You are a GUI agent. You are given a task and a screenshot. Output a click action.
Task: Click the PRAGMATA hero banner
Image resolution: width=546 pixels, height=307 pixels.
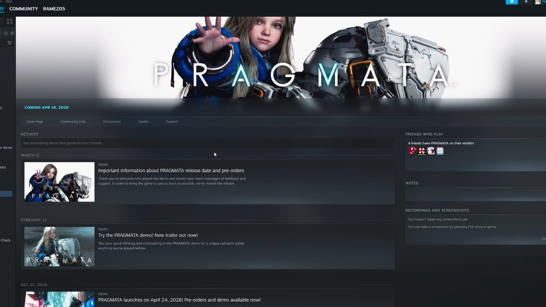click(281, 58)
